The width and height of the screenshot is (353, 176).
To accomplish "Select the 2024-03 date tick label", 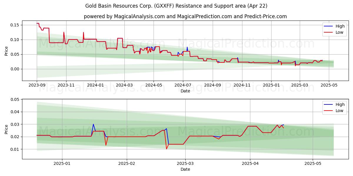I will pyautogui.click(x=124, y=85).
